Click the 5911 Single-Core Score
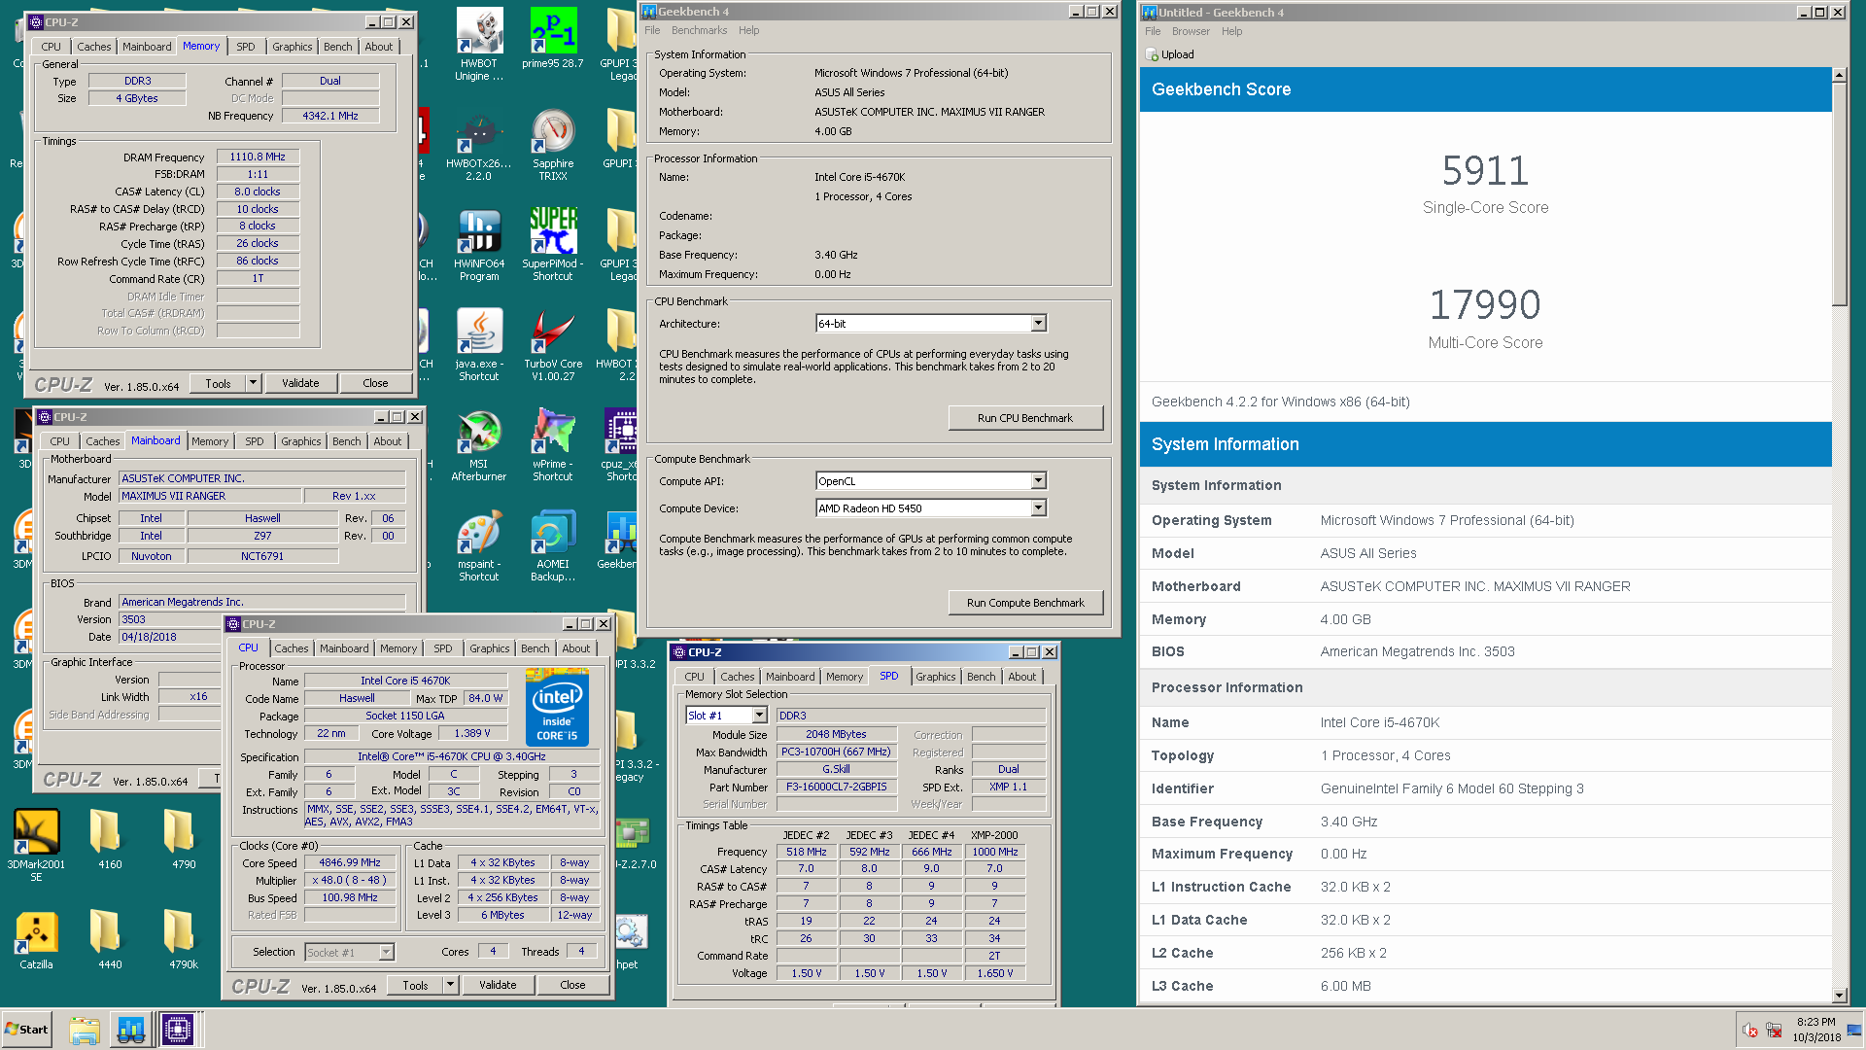This screenshot has height=1050, width=1866. 1485,171
